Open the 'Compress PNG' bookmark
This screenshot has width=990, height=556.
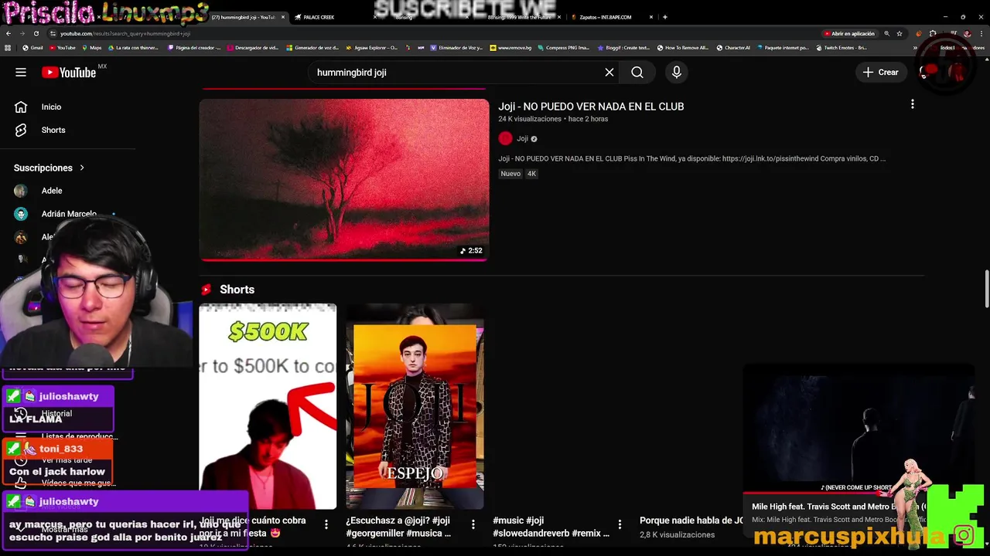[x=563, y=48]
